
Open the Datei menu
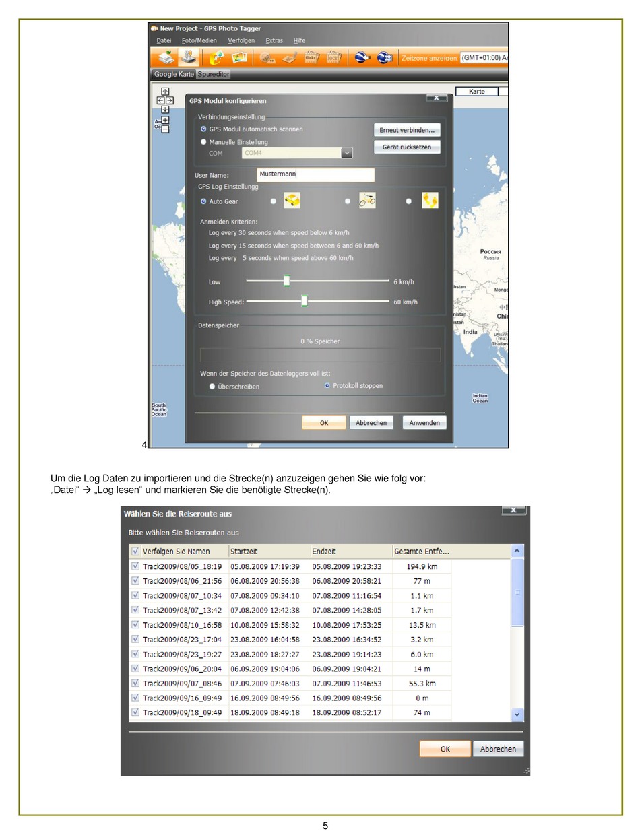pyautogui.click(x=164, y=40)
